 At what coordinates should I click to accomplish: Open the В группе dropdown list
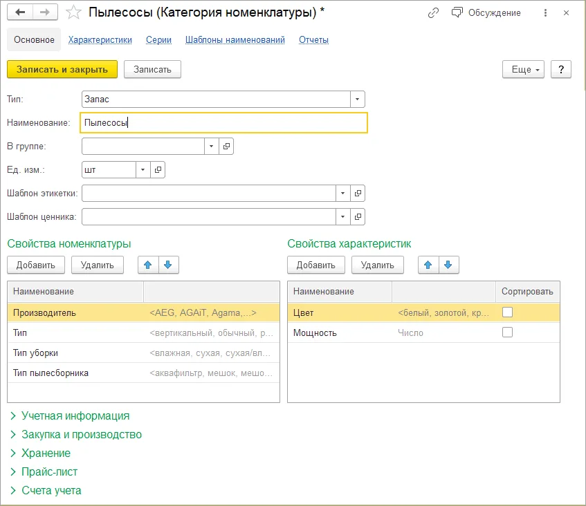[x=212, y=147]
